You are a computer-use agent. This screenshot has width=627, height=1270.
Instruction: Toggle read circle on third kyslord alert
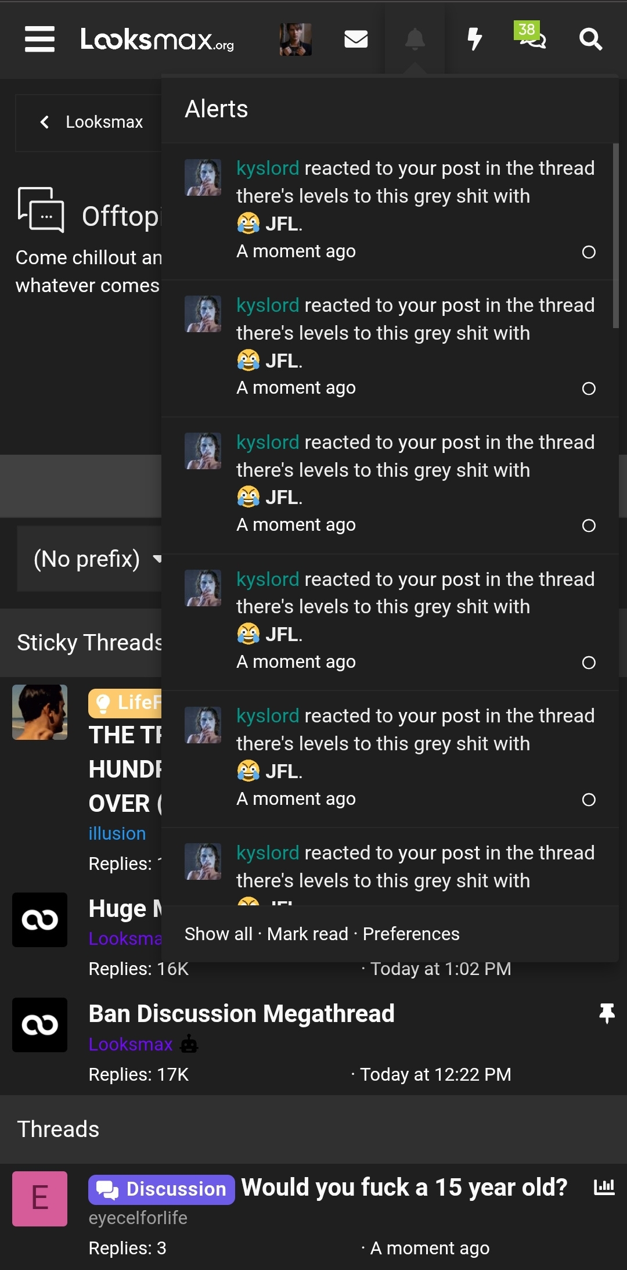tap(589, 526)
